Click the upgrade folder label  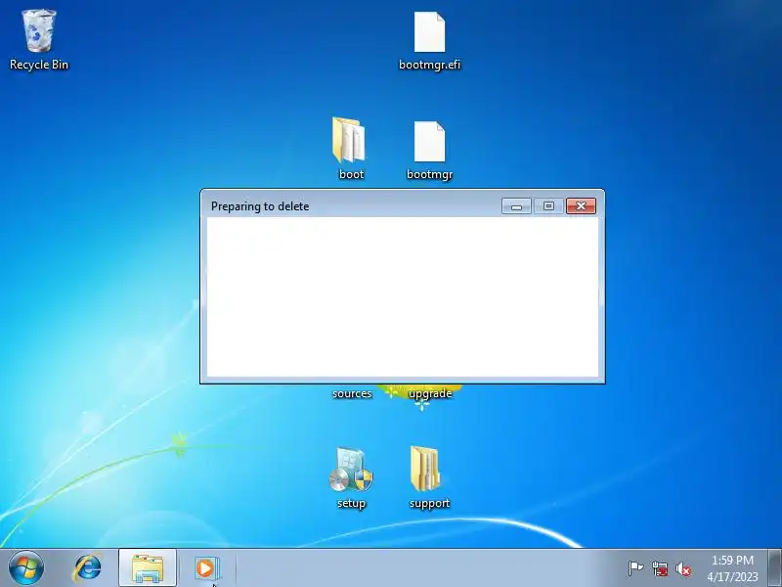tap(430, 394)
